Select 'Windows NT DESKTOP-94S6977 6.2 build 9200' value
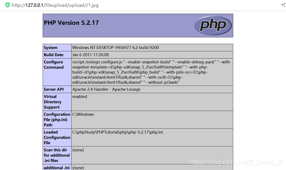Viewport: 286px width, 170px height. click(115, 48)
